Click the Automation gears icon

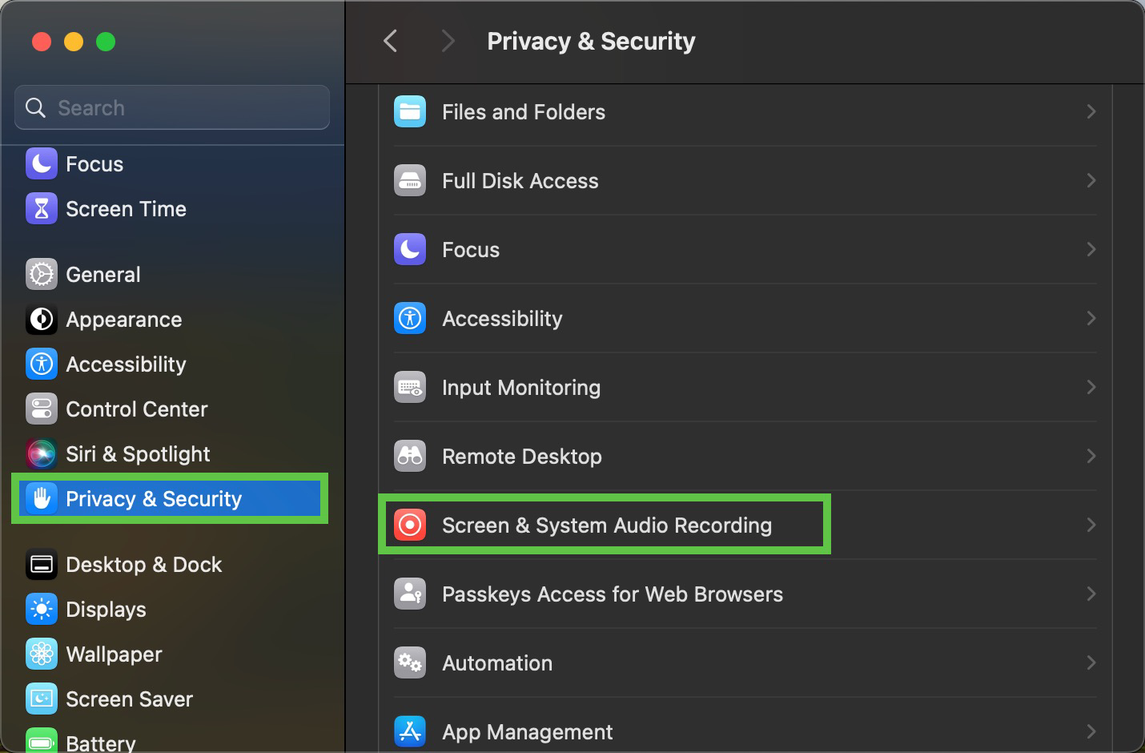[x=410, y=663]
